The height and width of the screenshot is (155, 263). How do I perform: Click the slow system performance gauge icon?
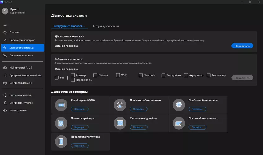[120, 105]
